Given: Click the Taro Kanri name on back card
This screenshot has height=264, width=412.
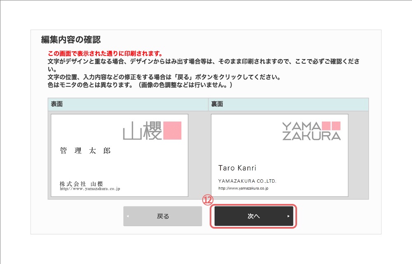Looking at the screenshot, I should [237, 168].
